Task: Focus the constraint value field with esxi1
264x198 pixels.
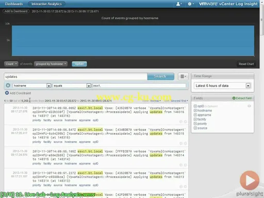Action: tap(139, 86)
